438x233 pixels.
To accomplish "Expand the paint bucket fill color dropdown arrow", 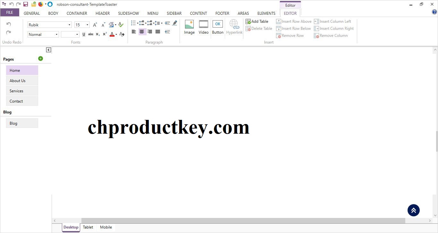I will (x=115, y=25).
